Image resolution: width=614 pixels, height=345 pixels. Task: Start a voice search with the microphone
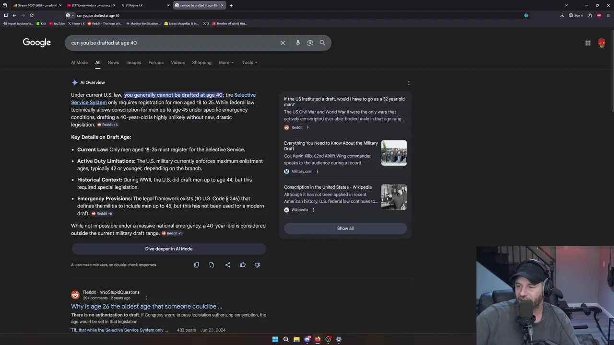pyautogui.click(x=297, y=43)
